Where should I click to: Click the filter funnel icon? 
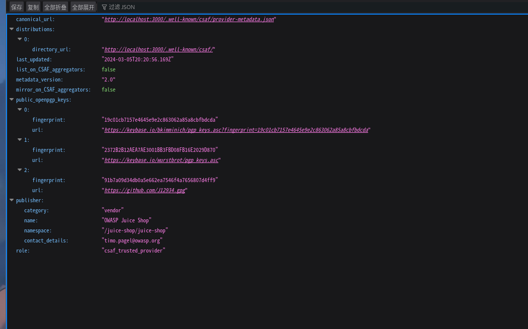pyautogui.click(x=104, y=7)
